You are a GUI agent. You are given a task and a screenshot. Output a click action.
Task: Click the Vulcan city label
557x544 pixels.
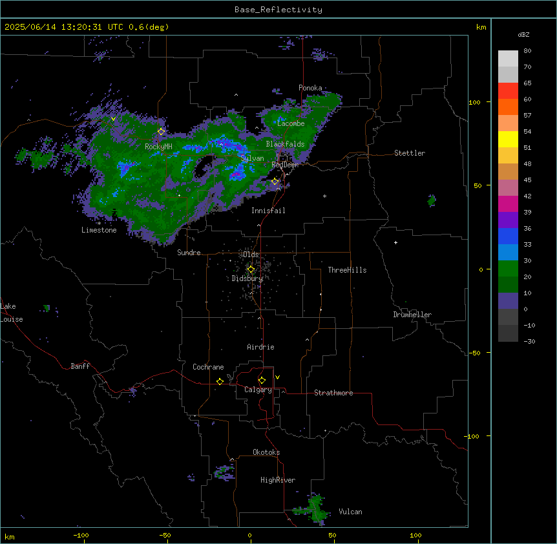[350, 512]
